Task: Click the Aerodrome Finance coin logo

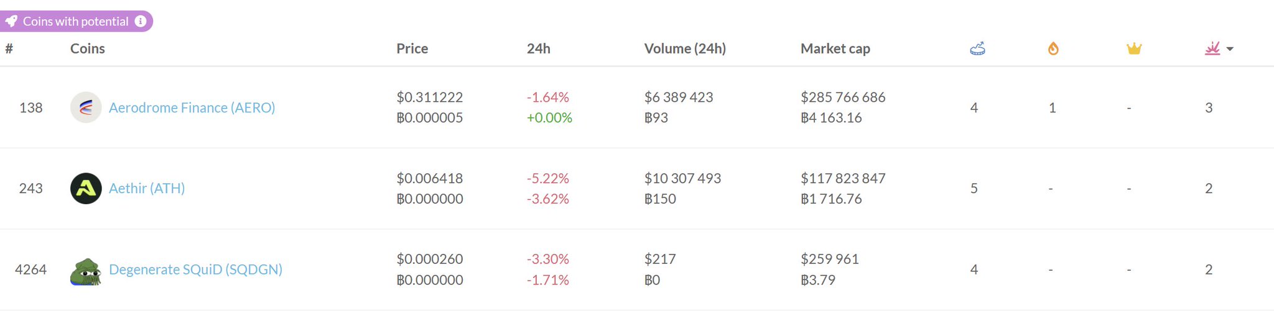Action: pos(86,107)
